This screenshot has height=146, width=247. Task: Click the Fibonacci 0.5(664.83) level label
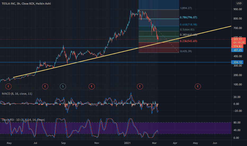(x=187, y=30)
